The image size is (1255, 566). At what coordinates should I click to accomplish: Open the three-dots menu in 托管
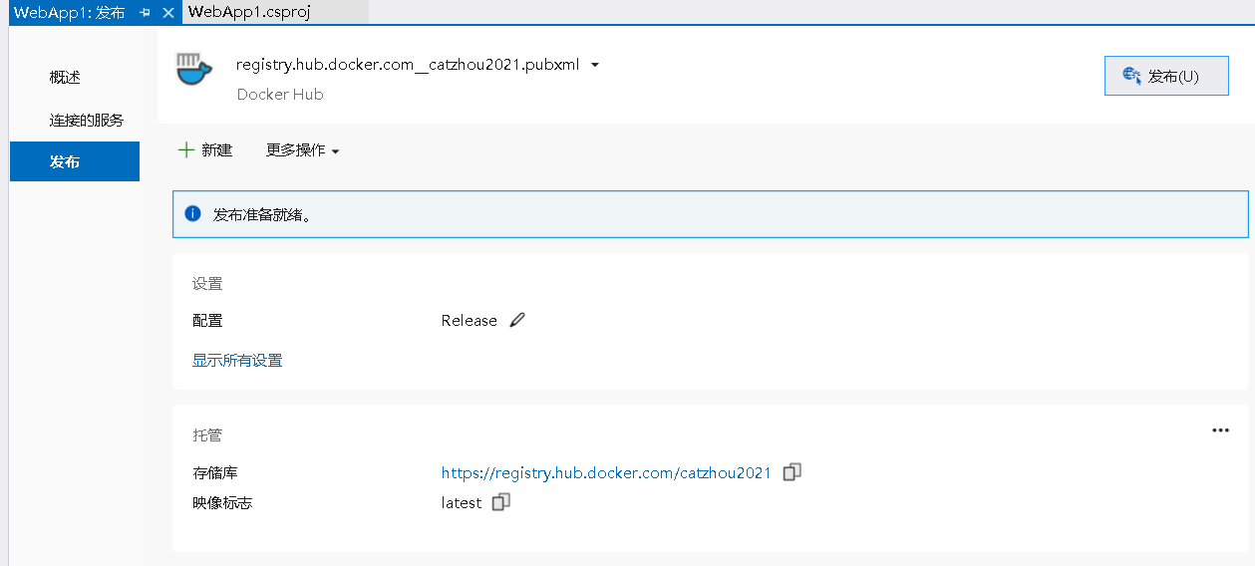(1220, 430)
